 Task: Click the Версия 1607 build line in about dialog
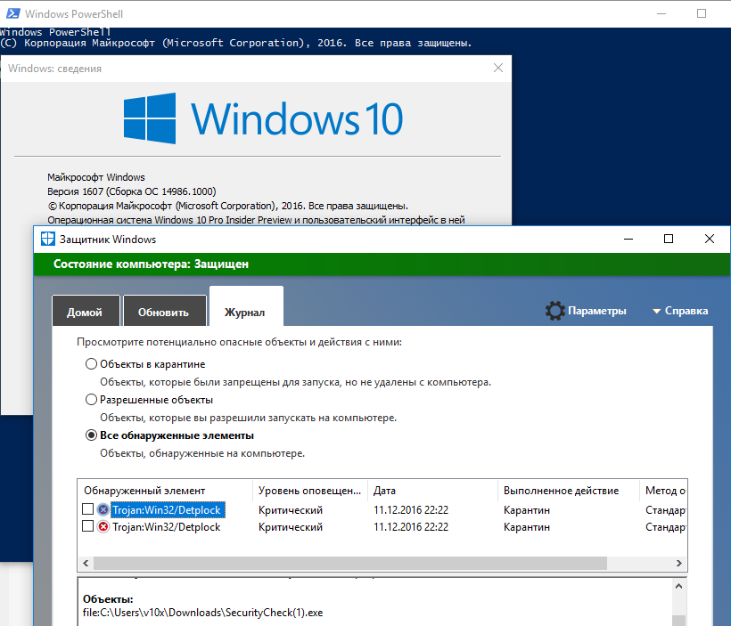coord(131,191)
